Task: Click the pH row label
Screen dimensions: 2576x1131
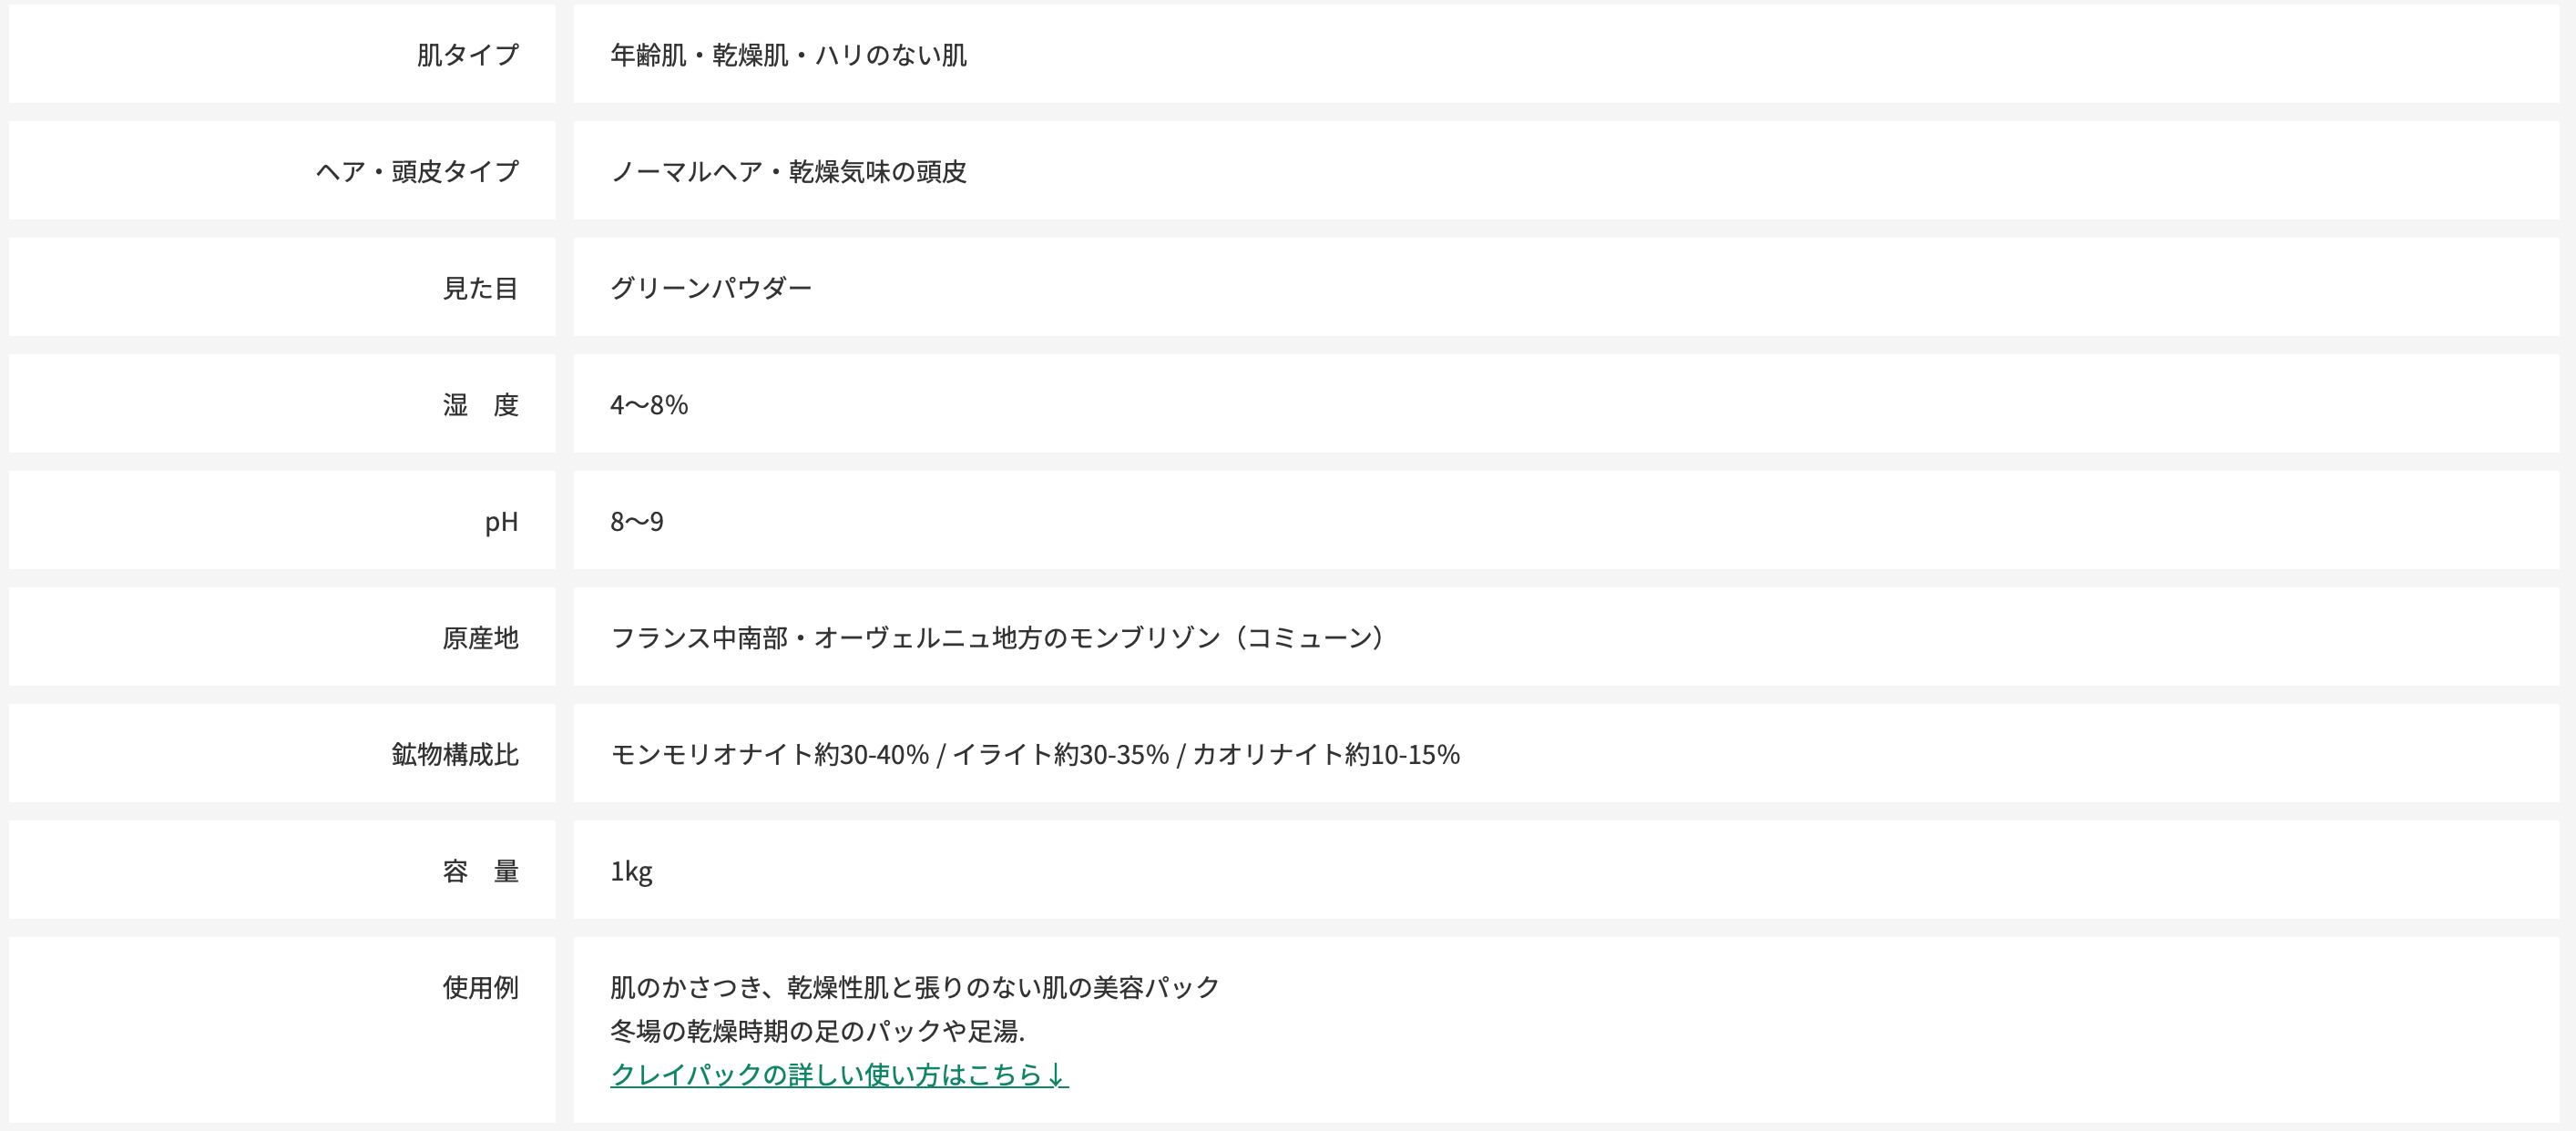Action: point(501,522)
